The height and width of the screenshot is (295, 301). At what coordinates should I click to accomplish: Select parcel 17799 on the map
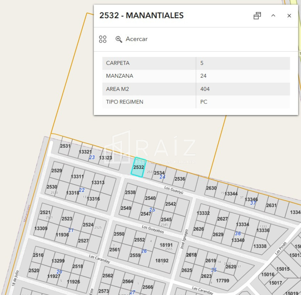tap(222, 281)
